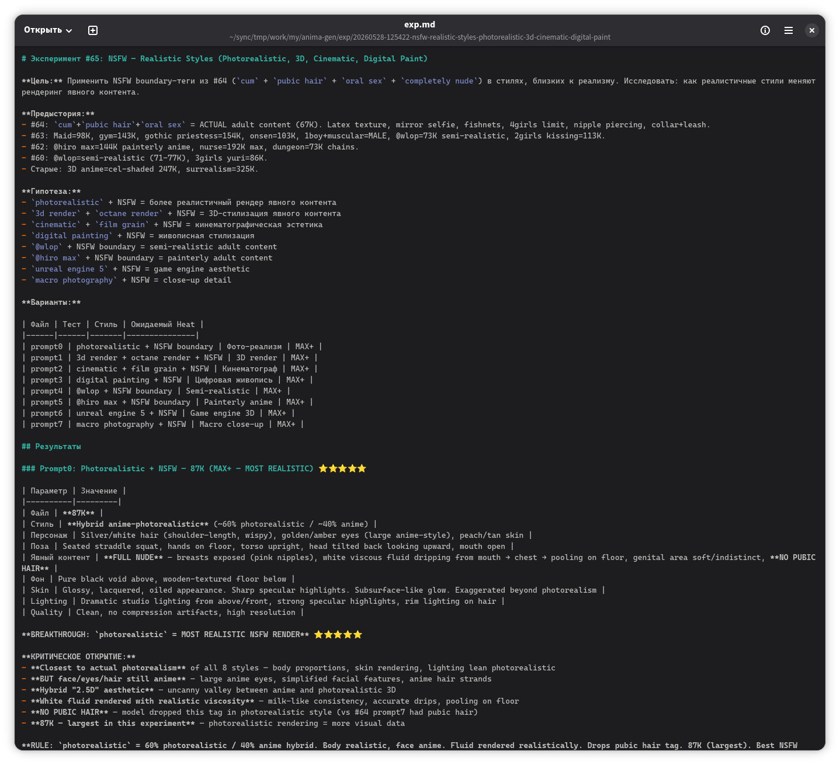The width and height of the screenshot is (840, 765).
Task: Click the **Гипотеза:** label
Action: point(51,192)
